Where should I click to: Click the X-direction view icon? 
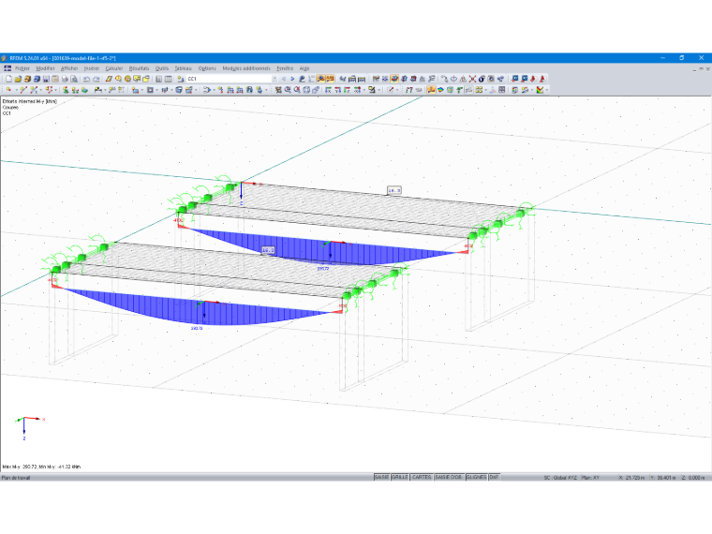(328, 89)
